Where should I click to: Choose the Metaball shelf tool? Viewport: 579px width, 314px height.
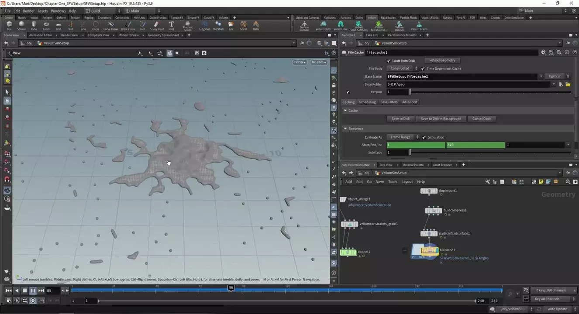click(x=218, y=26)
